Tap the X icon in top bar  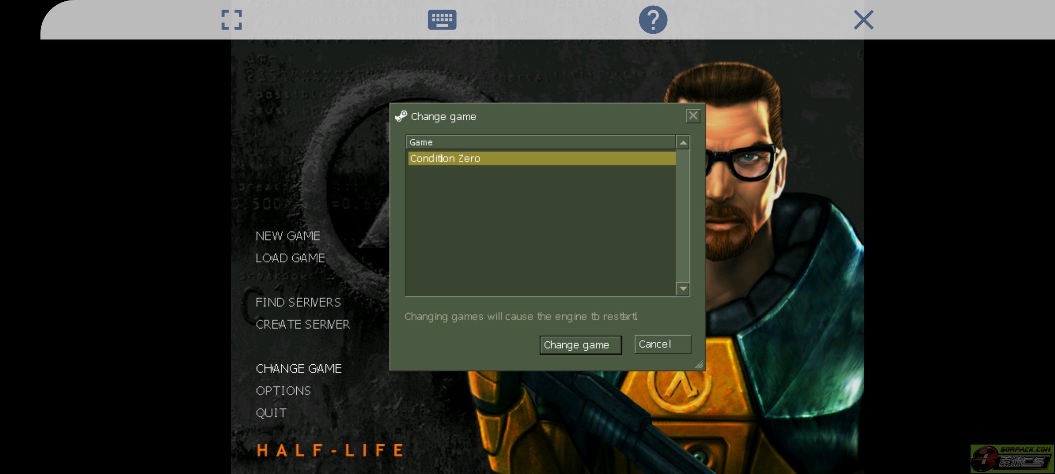point(863,20)
